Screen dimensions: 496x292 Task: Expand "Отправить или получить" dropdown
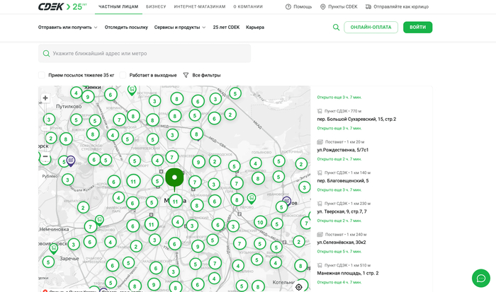click(67, 28)
